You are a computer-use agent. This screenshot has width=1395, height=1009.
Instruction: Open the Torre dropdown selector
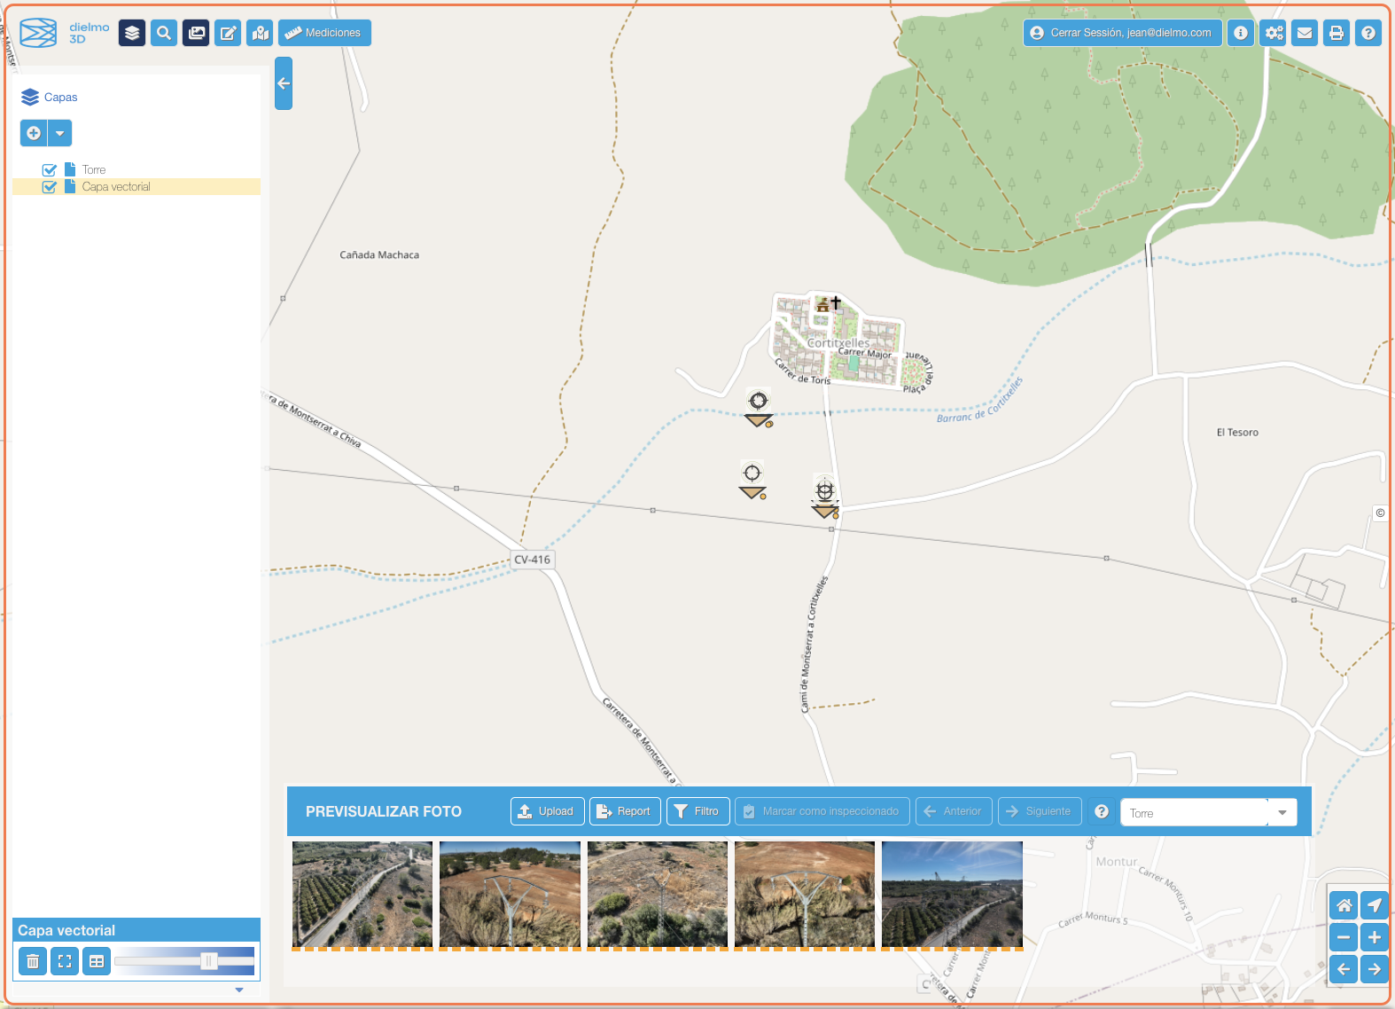tap(1208, 812)
